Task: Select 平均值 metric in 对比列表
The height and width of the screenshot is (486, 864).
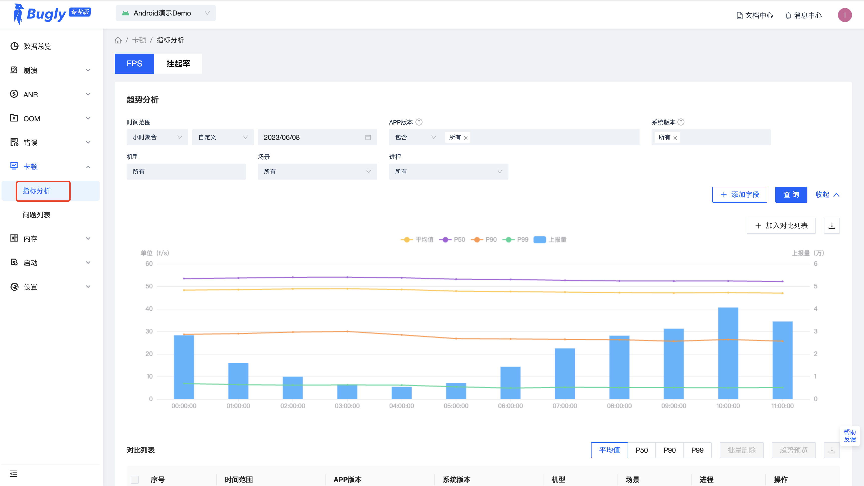Action: click(609, 450)
